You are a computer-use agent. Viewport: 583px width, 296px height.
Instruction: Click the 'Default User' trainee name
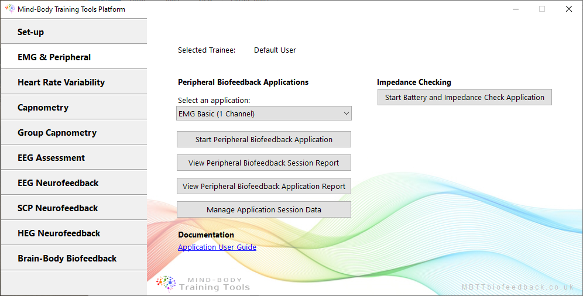coord(275,50)
